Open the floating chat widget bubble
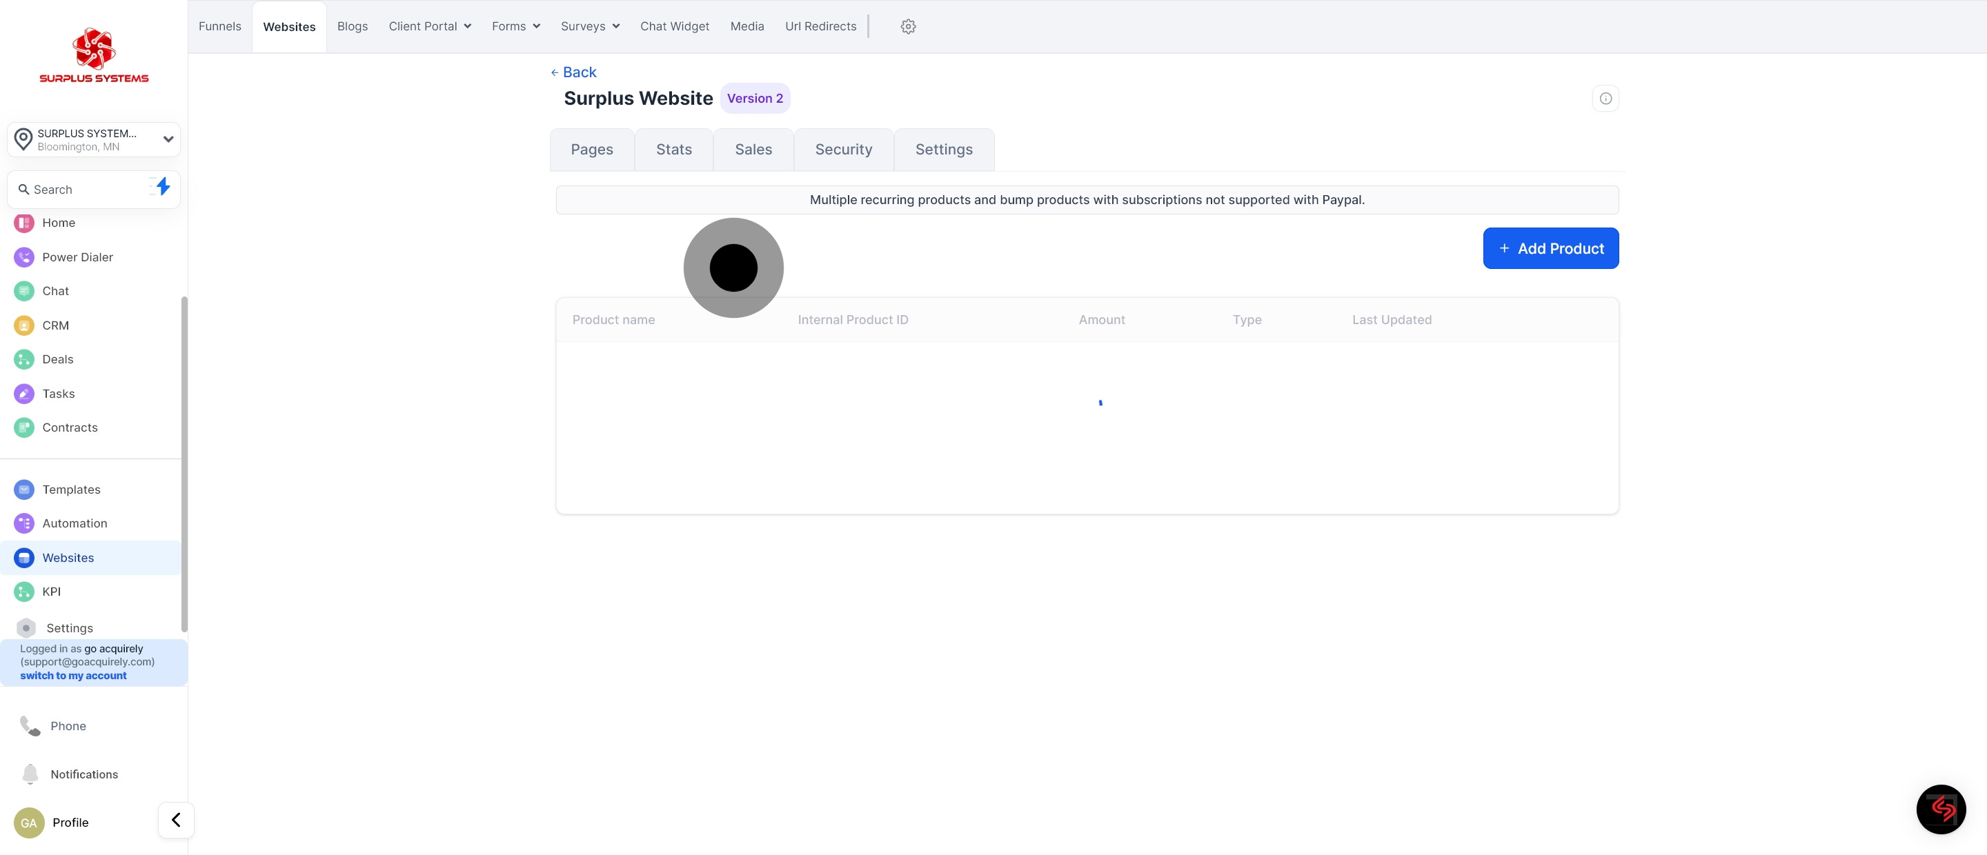 tap(1940, 809)
